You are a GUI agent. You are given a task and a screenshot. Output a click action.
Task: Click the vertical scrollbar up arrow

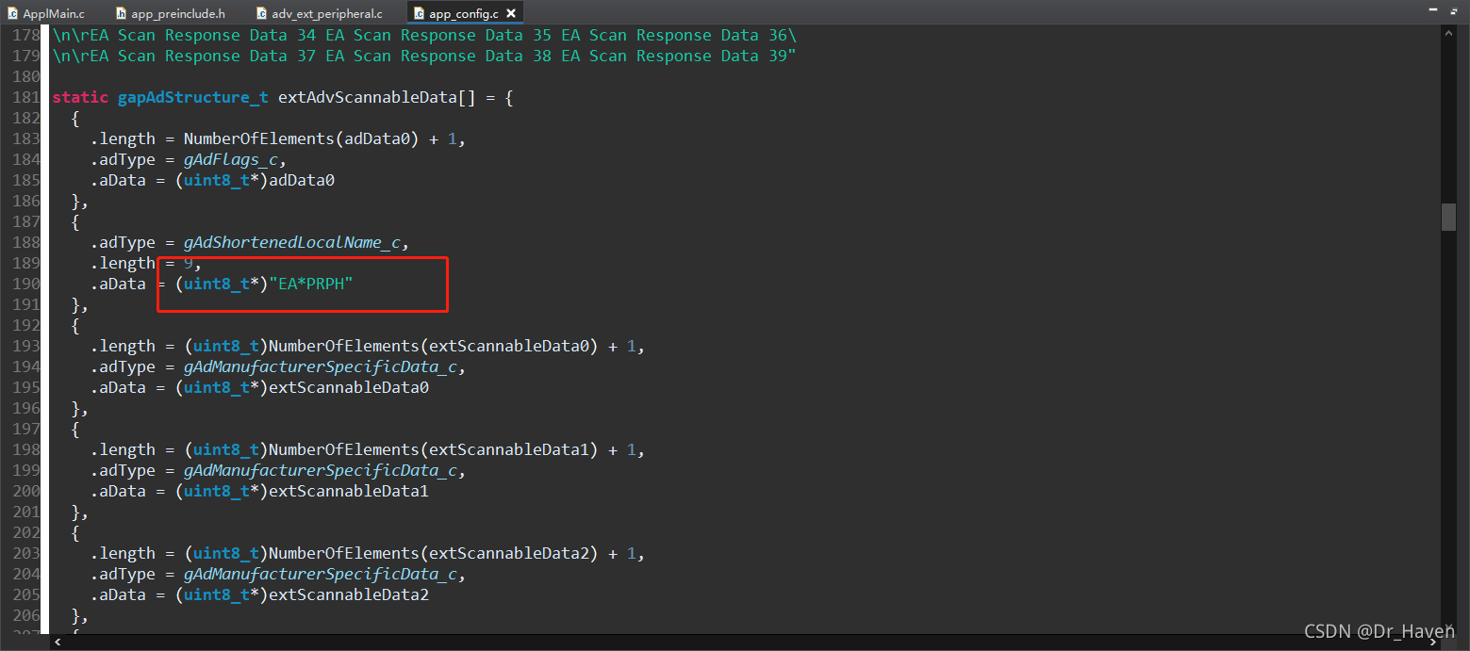(x=1449, y=33)
